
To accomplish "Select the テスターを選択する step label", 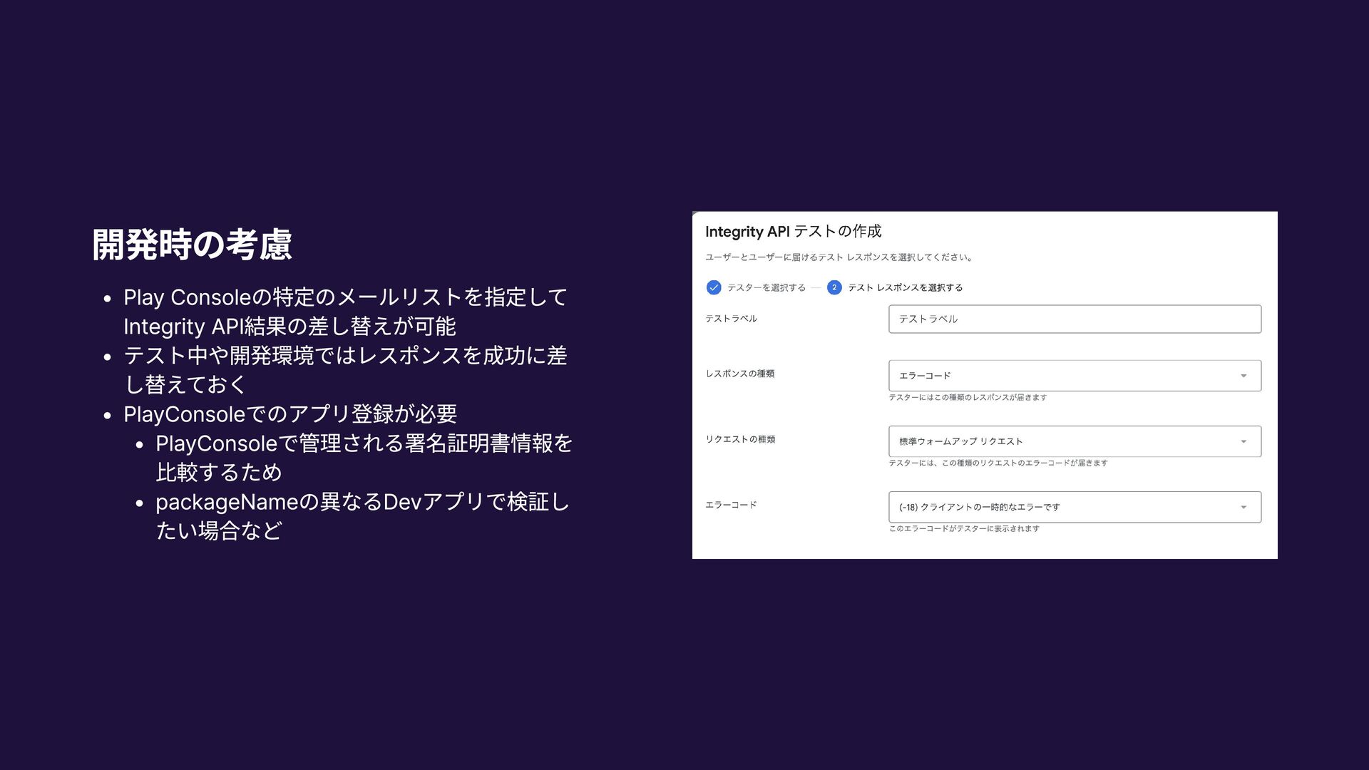I will tap(766, 287).
